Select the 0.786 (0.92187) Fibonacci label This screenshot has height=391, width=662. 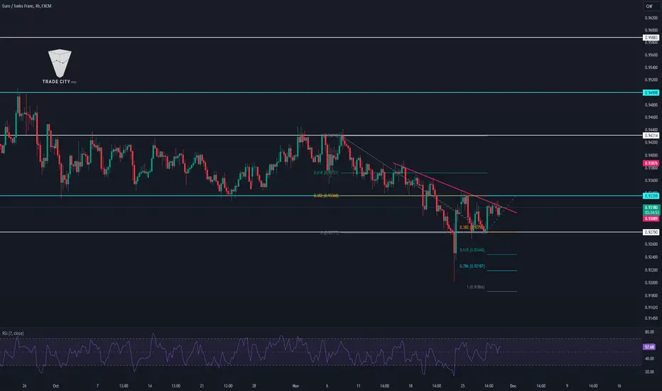(472, 267)
